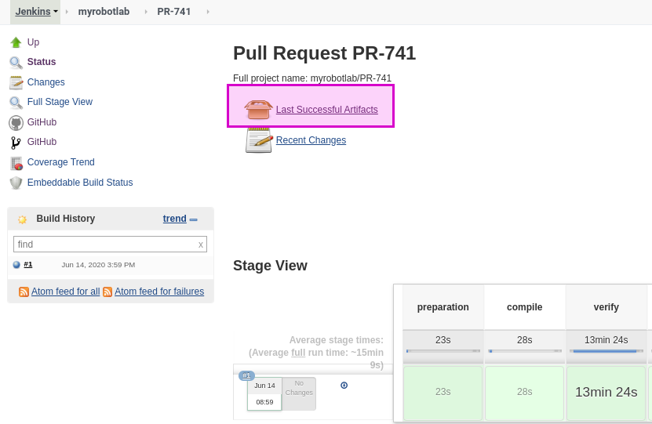Viewport: 652px width, 424px height.
Task: Click the Atom feed for all RSS icon
Action: pyautogui.click(x=24, y=292)
